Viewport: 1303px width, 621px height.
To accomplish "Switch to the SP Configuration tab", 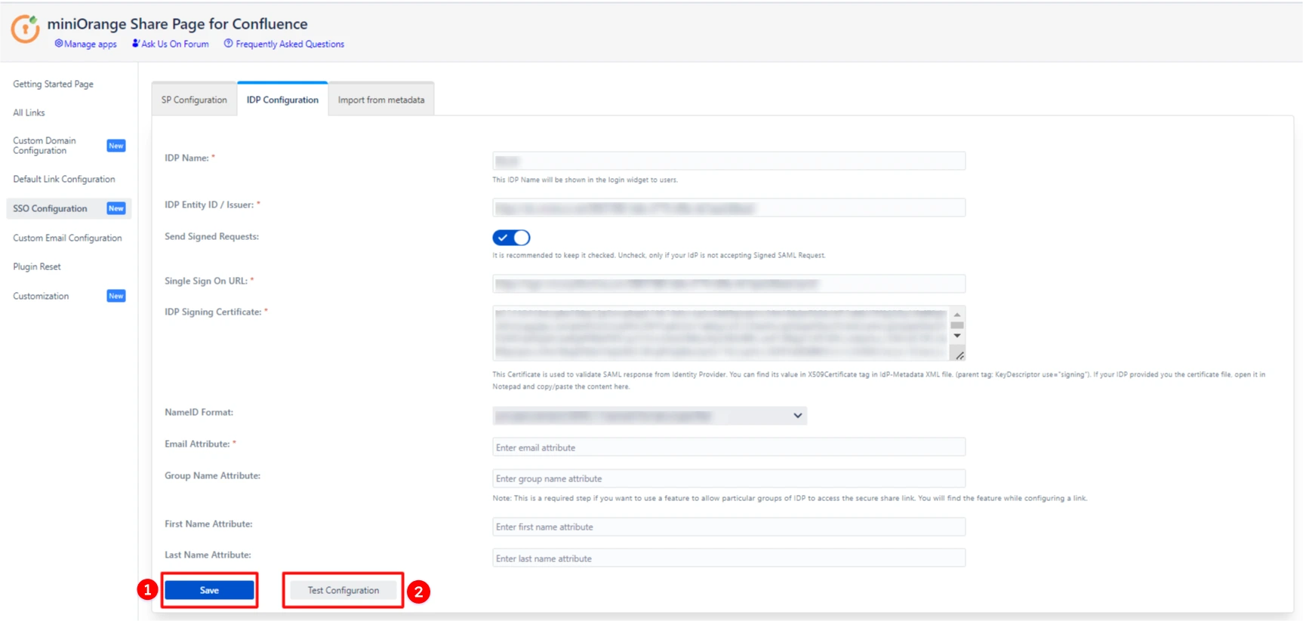I will 194,100.
